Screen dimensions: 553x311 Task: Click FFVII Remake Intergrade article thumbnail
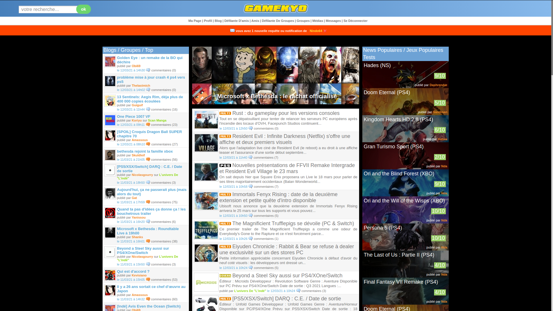pos(206,172)
